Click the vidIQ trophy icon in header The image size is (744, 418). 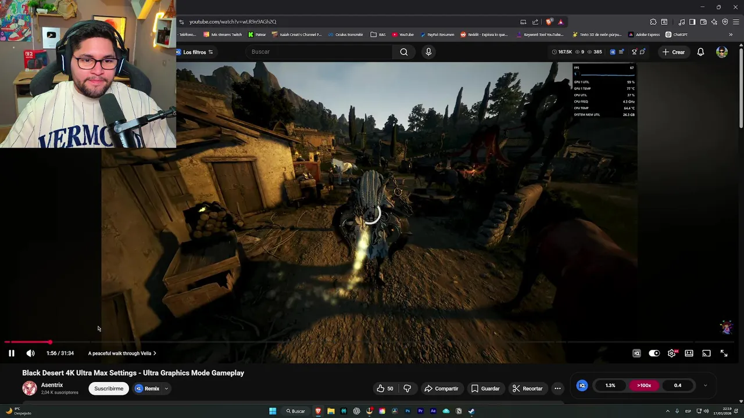[x=634, y=52]
